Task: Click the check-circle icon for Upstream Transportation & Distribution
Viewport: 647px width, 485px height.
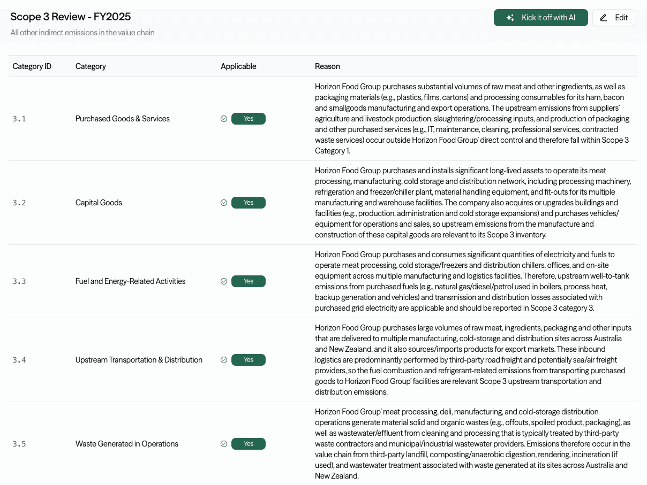Action: [x=224, y=360]
